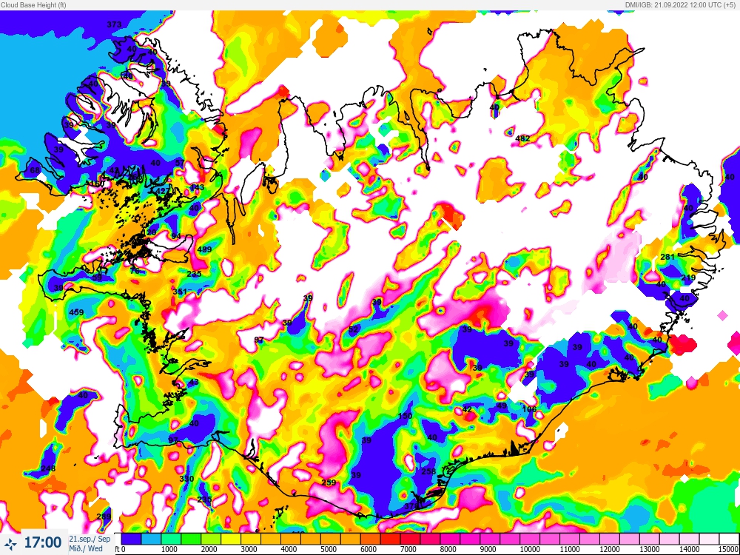
Task: Click the map value '281'
Action: 667,257
